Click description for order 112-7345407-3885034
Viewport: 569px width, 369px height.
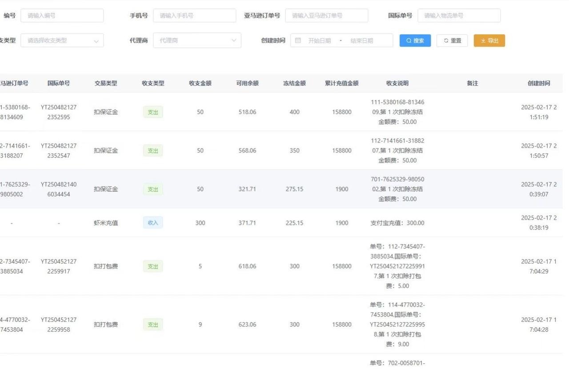pyautogui.click(x=397, y=266)
